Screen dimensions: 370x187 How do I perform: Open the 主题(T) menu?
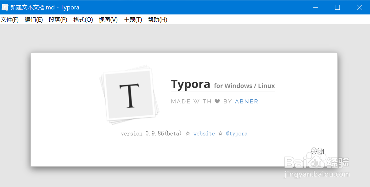click(x=133, y=19)
